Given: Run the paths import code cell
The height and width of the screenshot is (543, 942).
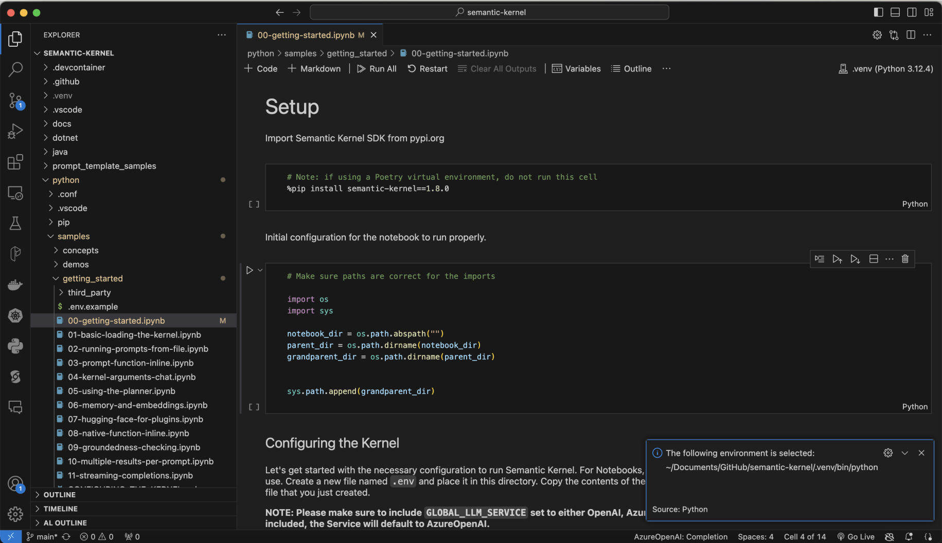Looking at the screenshot, I should 250,270.
